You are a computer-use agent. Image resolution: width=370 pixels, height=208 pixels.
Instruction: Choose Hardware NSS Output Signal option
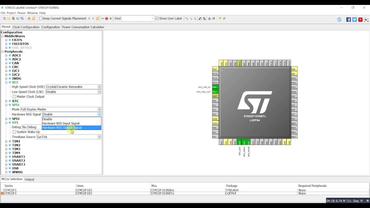[x=71, y=128]
